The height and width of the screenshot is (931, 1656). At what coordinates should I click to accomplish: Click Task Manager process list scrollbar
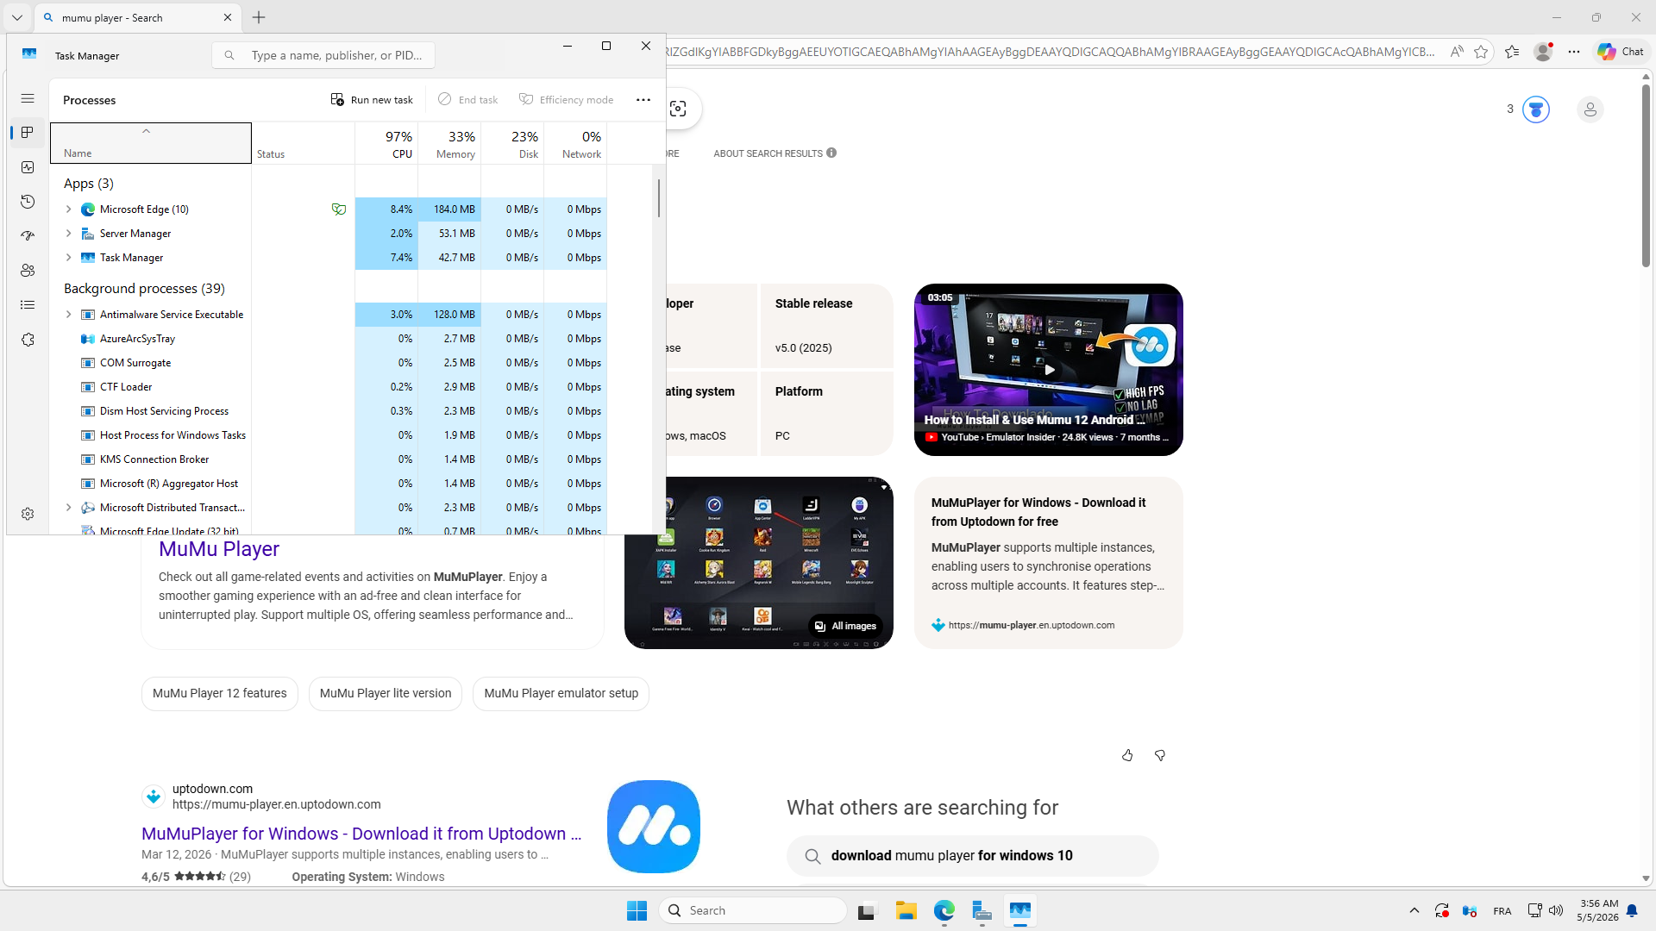pyautogui.click(x=659, y=198)
